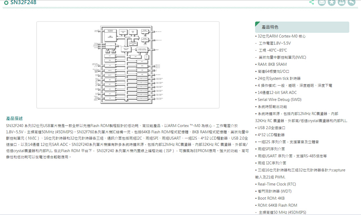
Task: Click the 14通道12-bit SAR ADC feature
Action: [277, 93]
